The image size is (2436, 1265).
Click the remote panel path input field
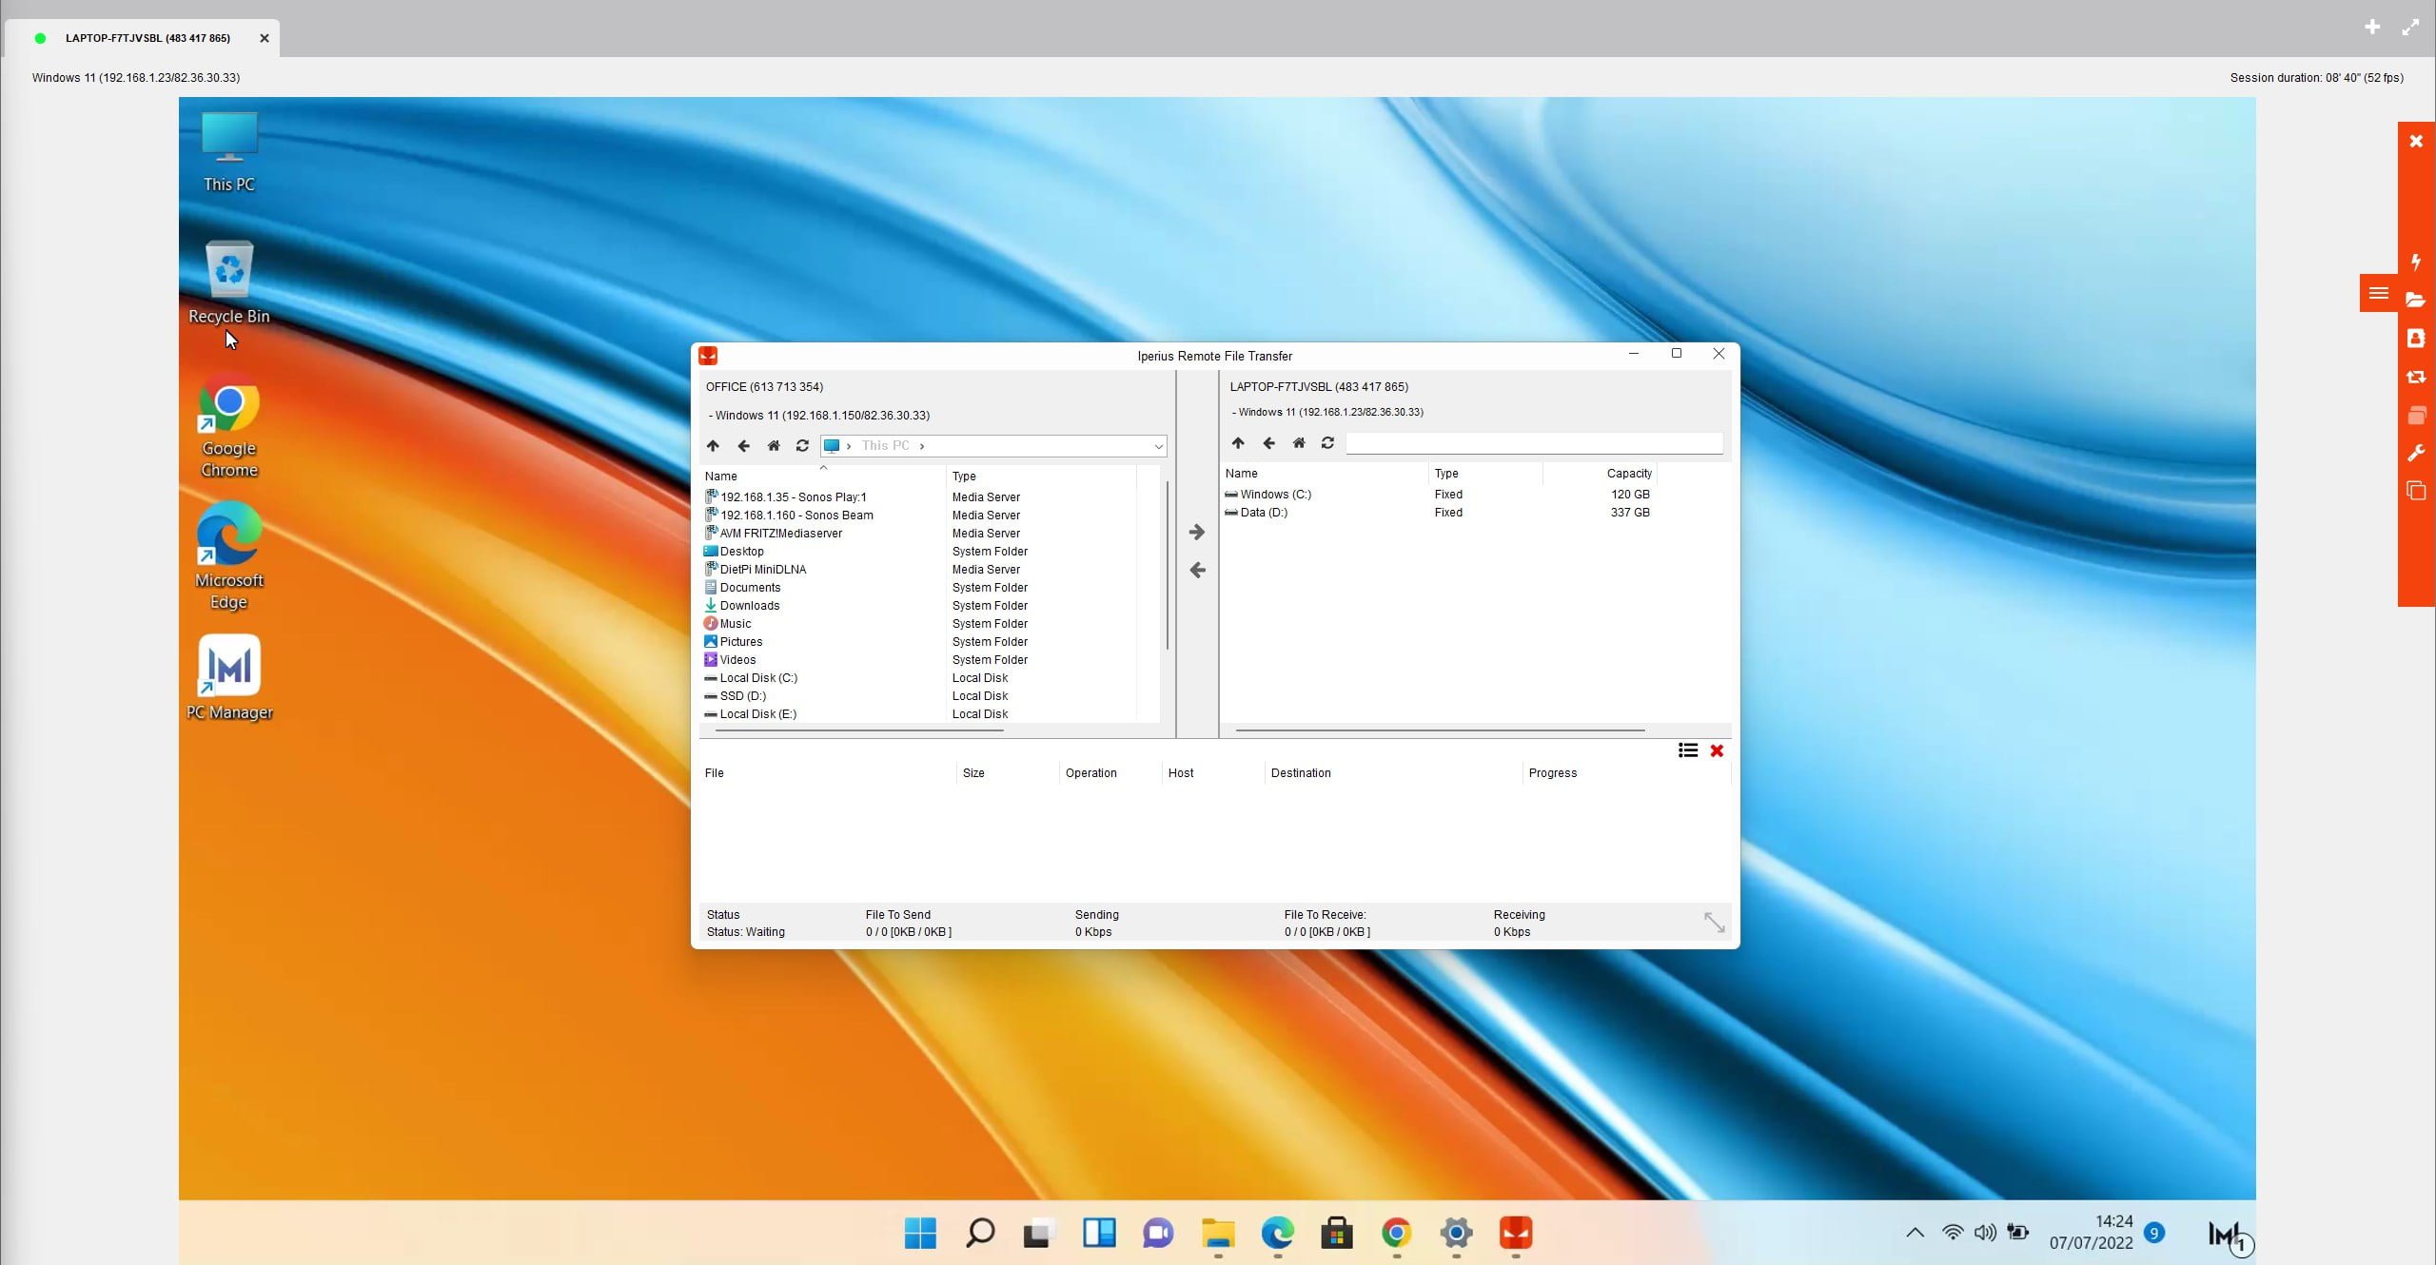(1533, 443)
